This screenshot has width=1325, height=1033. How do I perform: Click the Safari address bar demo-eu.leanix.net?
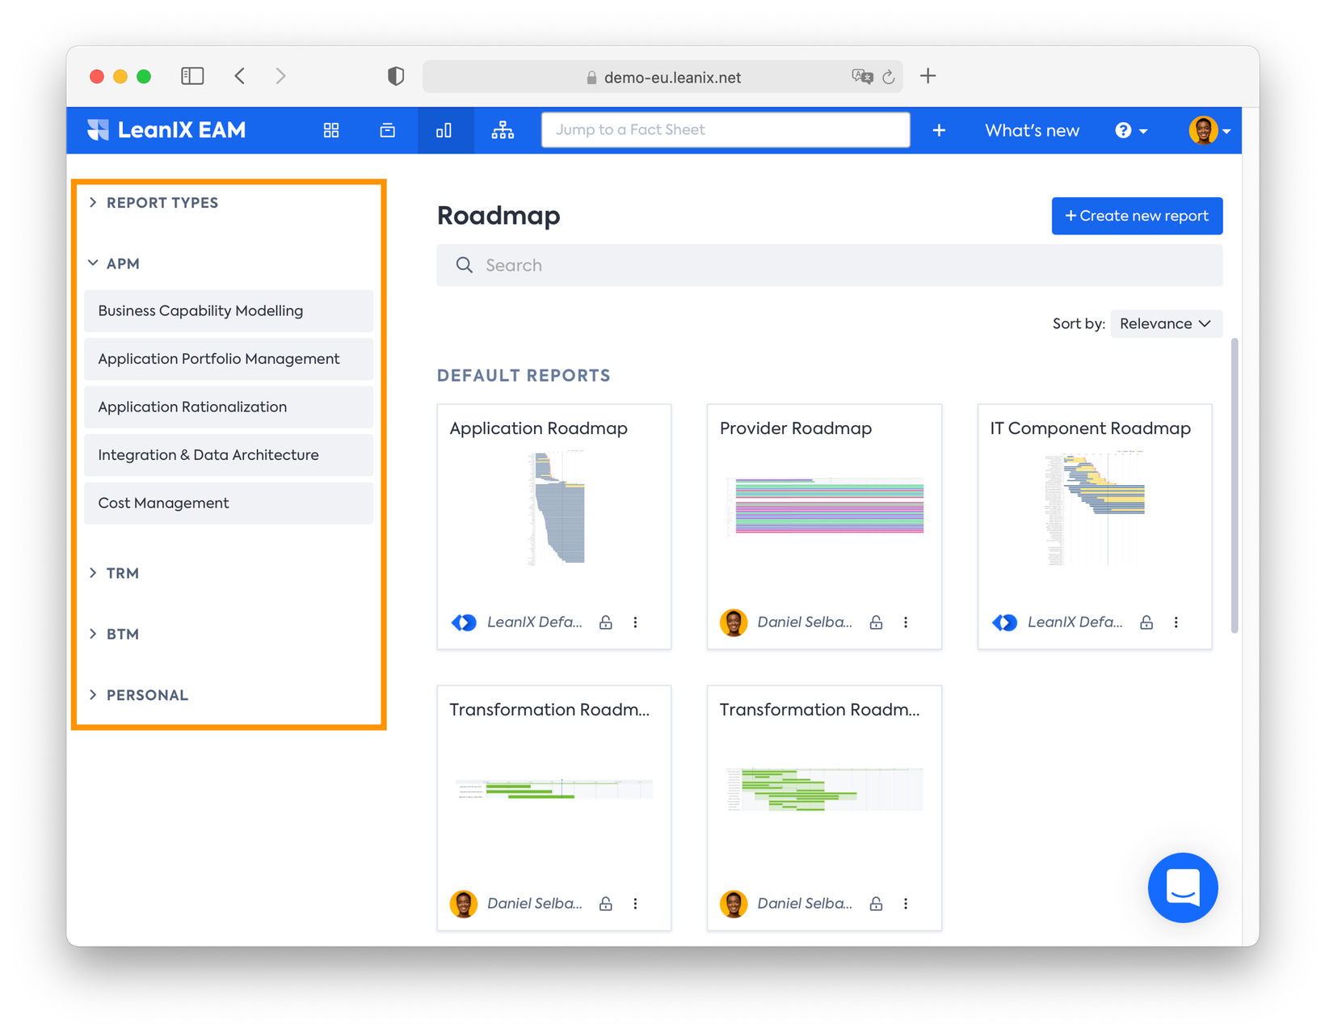click(662, 77)
